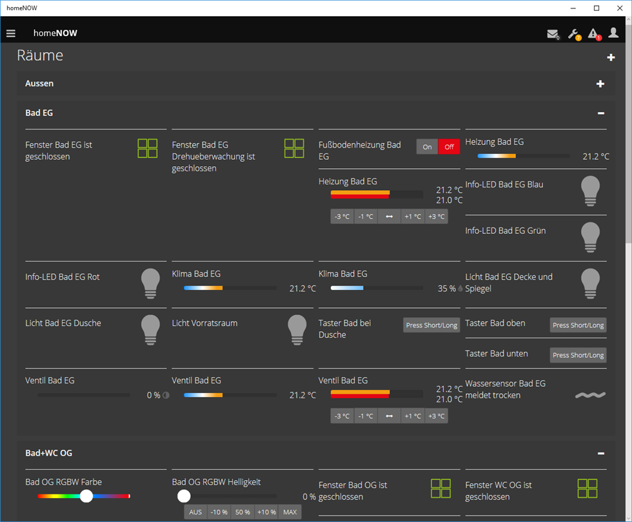Click the Bad+WC OG section header
Image resolution: width=632 pixels, height=522 pixels.
point(316,453)
